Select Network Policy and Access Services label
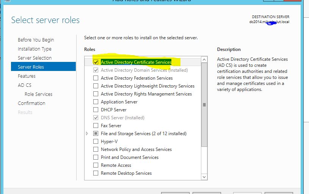Image resolution: width=309 pixels, height=194 pixels. [136, 149]
